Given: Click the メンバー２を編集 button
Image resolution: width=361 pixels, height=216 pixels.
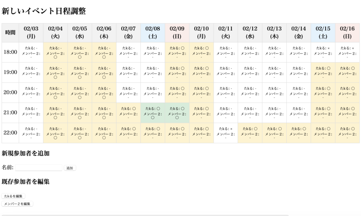Looking at the screenshot, I should 17,204.
